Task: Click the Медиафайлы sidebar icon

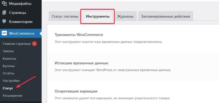Action: coord(4,4)
